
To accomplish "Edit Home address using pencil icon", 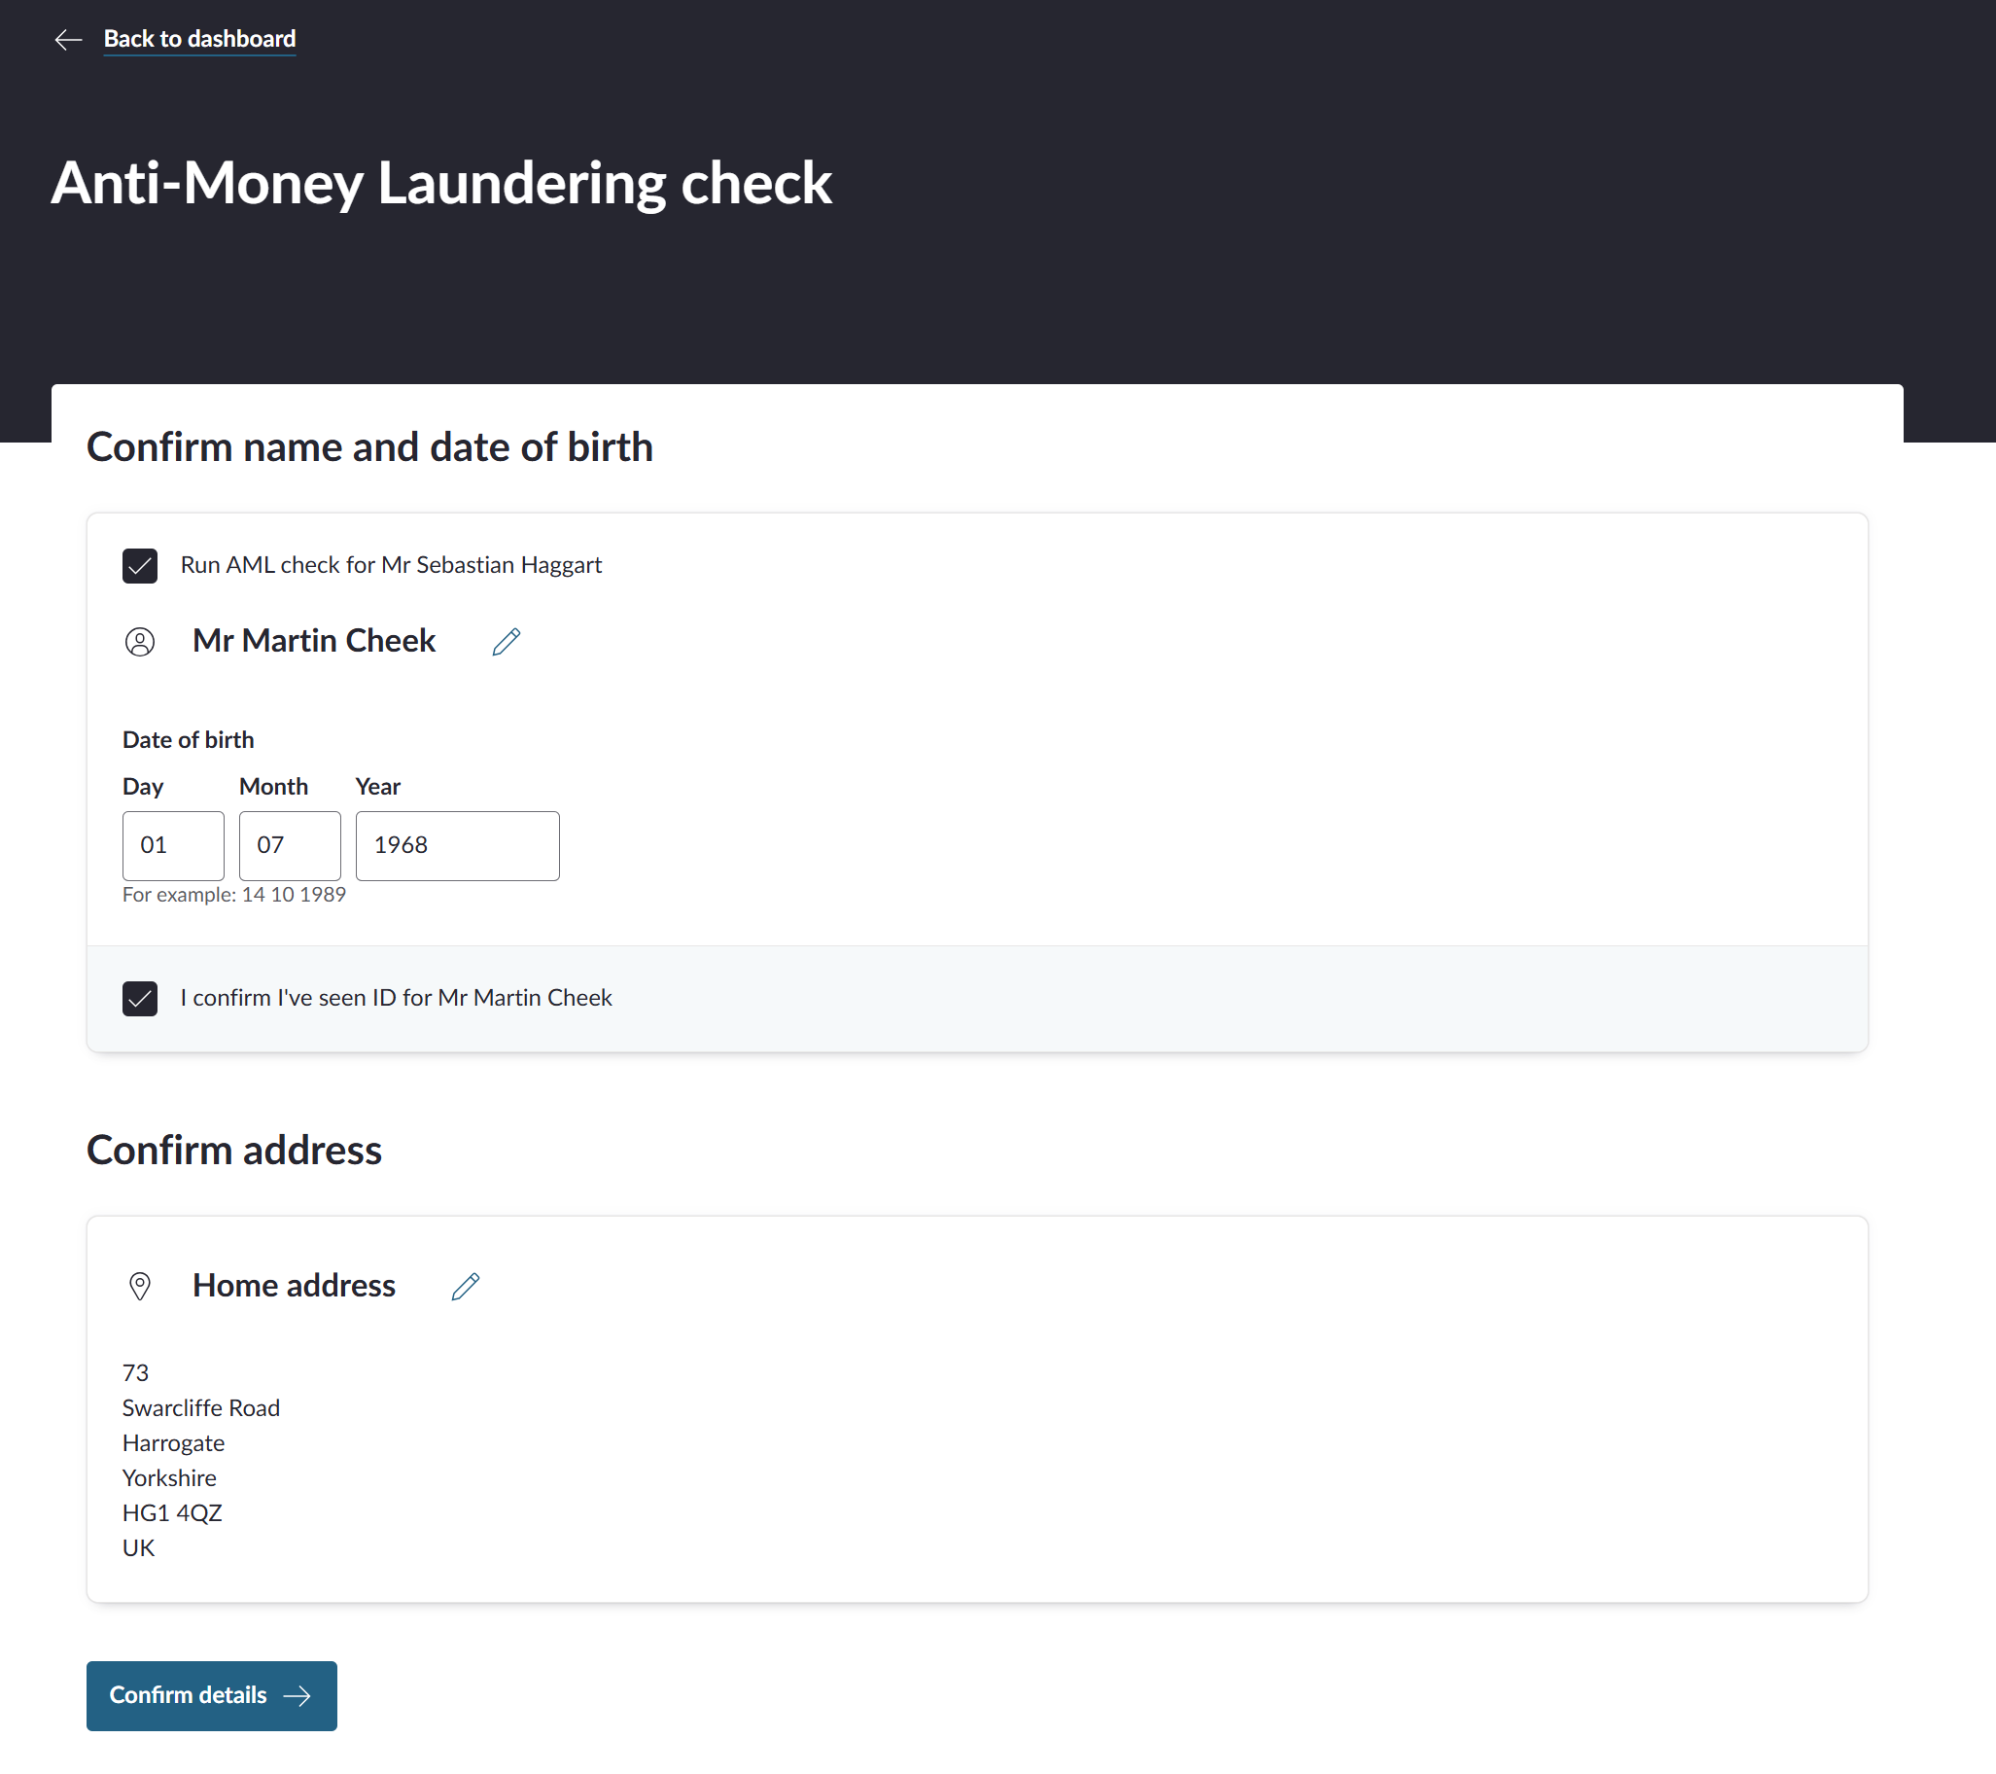I will (466, 1287).
